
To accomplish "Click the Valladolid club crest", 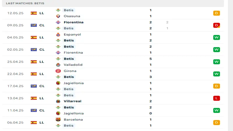I will [x=58, y=65].
